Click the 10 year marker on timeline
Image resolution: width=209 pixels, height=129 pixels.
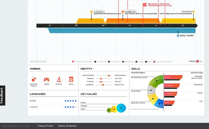(130, 25)
